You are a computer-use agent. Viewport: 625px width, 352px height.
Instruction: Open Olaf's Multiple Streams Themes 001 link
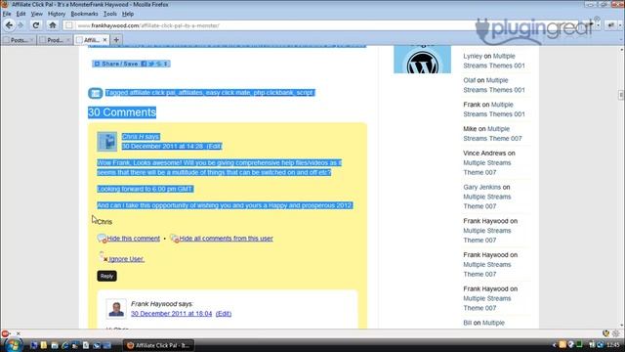tap(494, 85)
